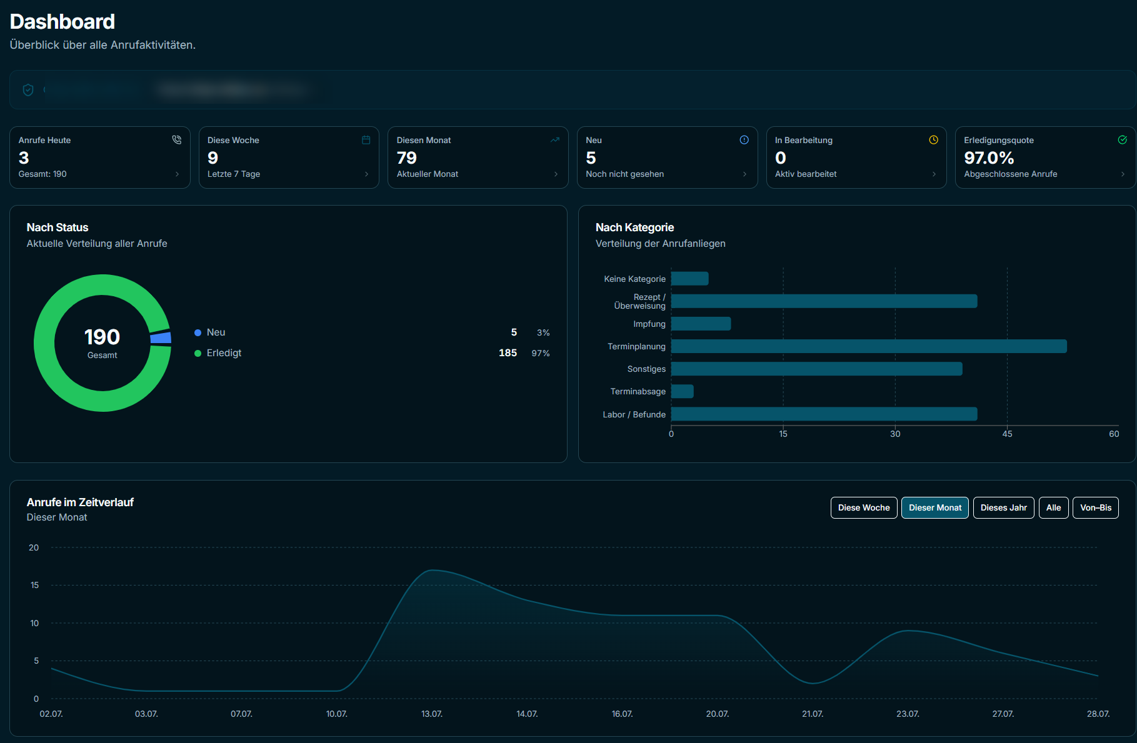Viewport: 1137px width, 743px height.
Task: Click the trend arrow icon on Diesen Monat card
Action: coord(555,140)
